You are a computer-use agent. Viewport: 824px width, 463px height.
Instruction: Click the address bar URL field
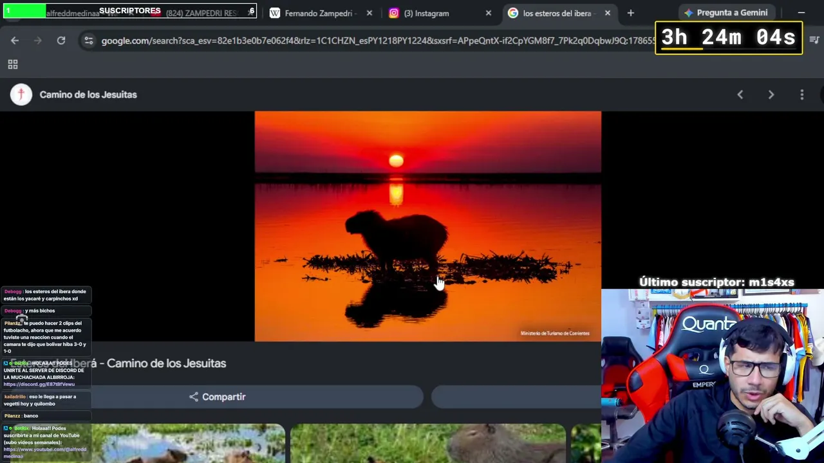[378, 41]
